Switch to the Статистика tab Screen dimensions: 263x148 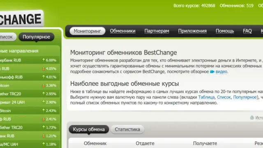[127, 129]
